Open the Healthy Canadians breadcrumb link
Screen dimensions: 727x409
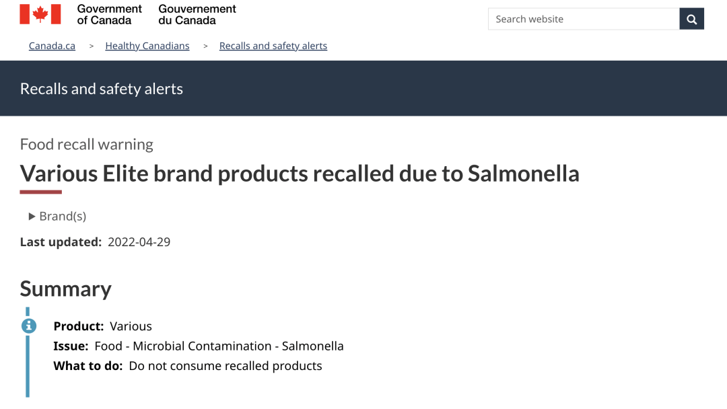coord(147,46)
